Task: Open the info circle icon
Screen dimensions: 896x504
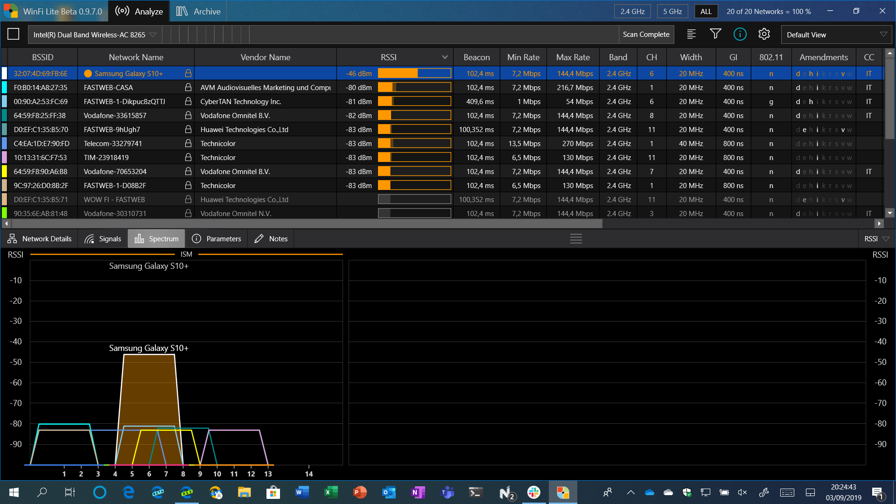Action: click(740, 34)
